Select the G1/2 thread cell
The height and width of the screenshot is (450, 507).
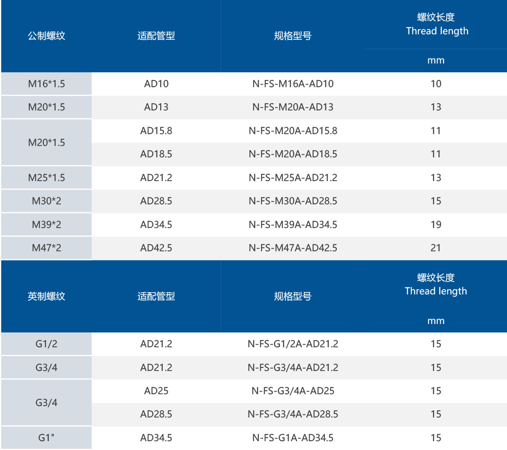tap(46, 344)
